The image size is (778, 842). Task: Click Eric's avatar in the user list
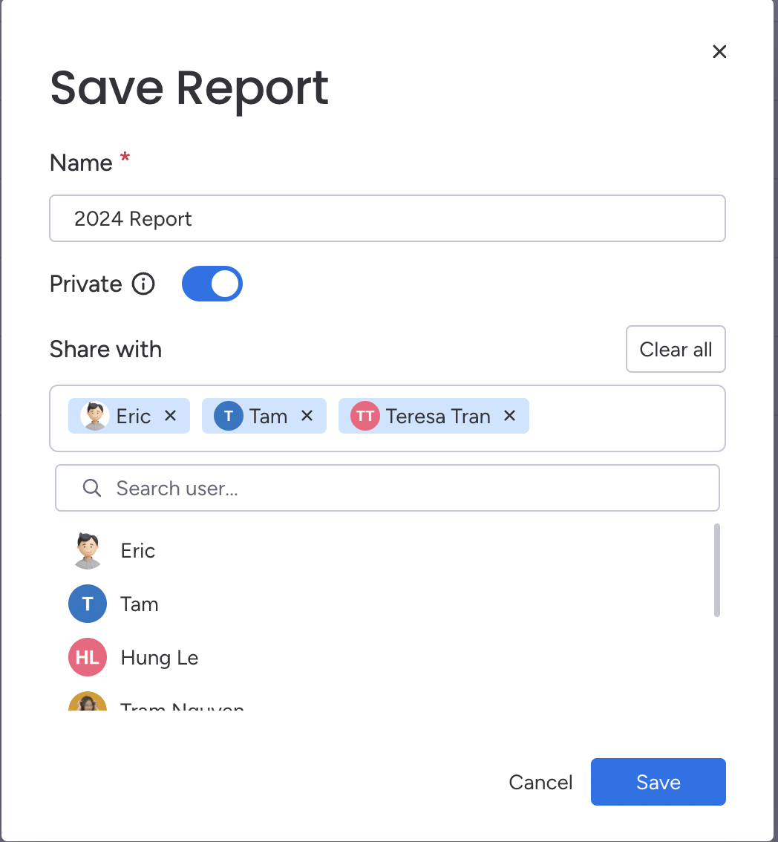pyautogui.click(x=87, y=550)
